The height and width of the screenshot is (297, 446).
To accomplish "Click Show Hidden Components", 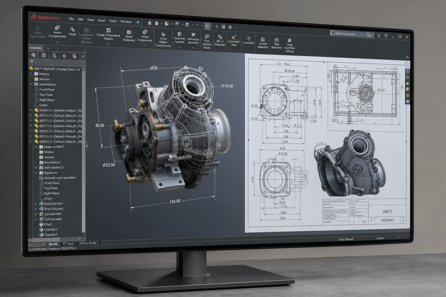I will click(x=163, y=40).
